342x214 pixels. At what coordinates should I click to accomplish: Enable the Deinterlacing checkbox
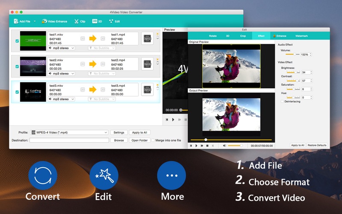point(282,101)
